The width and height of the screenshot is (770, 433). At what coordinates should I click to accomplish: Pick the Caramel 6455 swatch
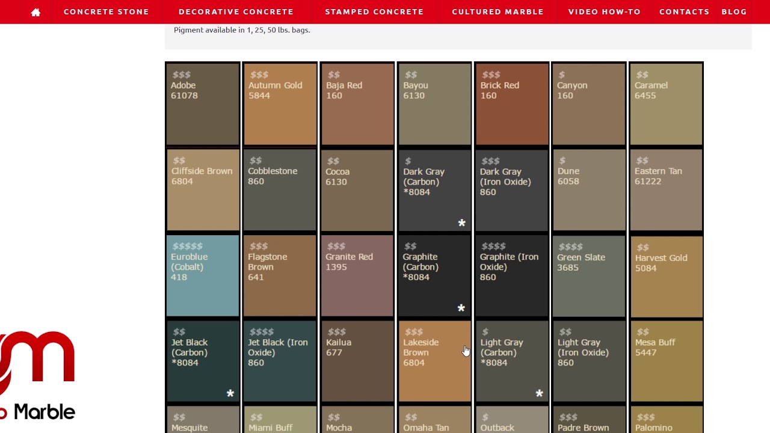[666, 104]
